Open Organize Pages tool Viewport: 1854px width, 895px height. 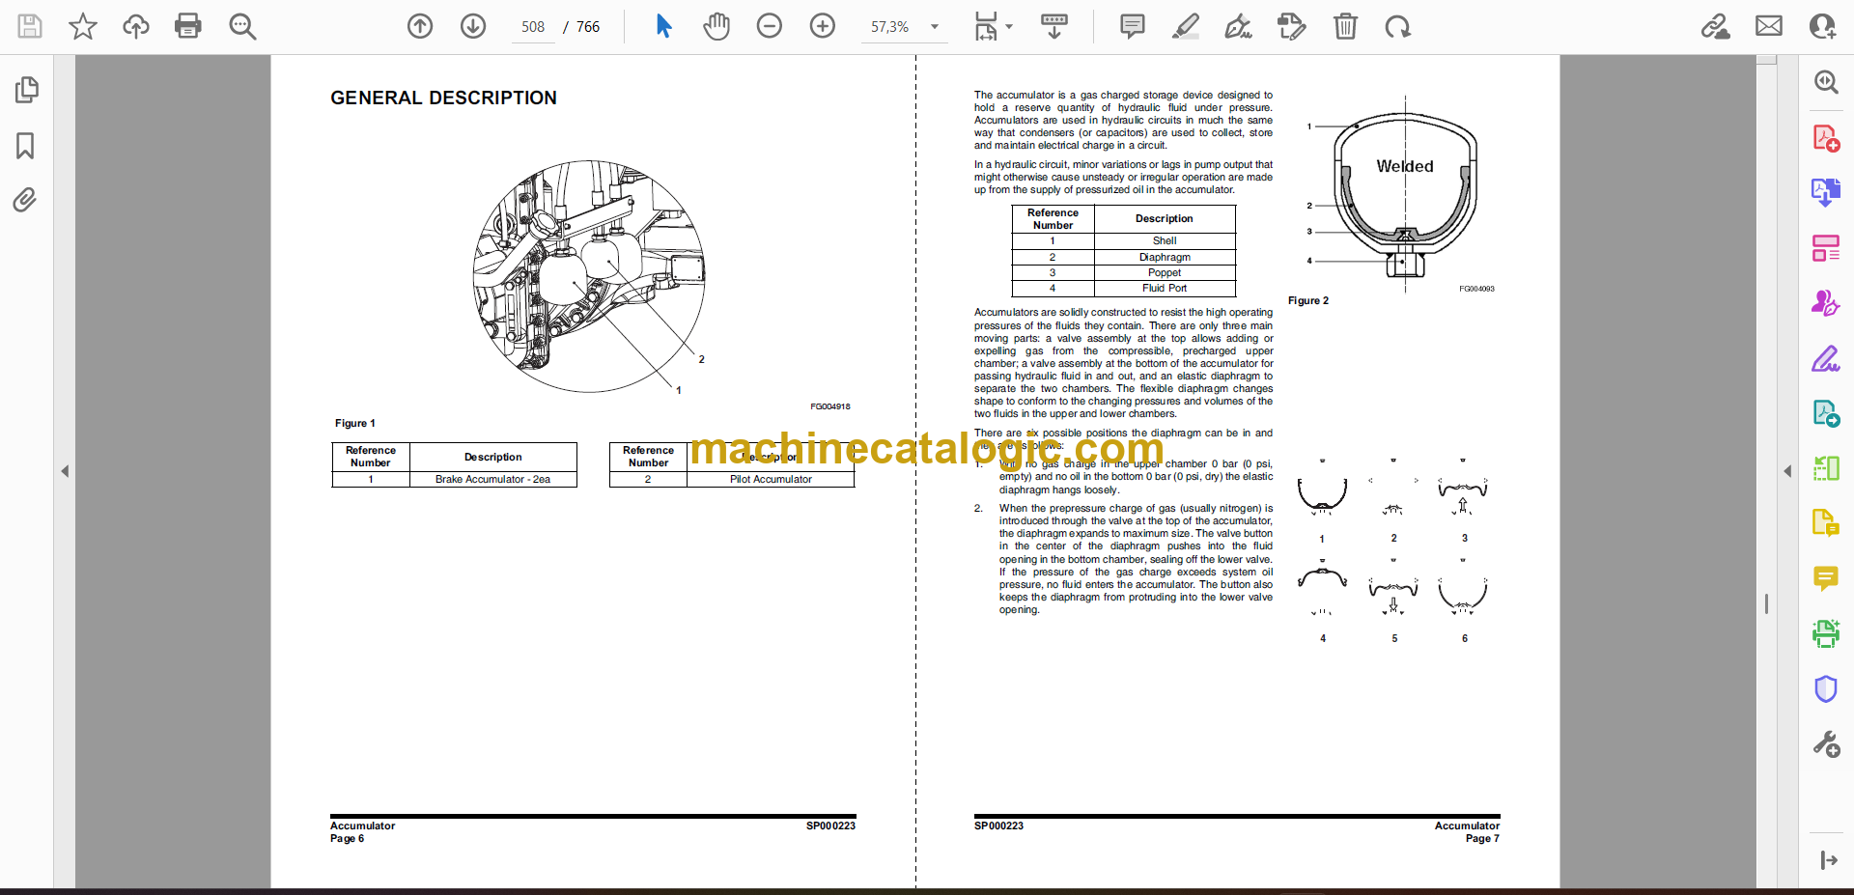point(1826,248)
